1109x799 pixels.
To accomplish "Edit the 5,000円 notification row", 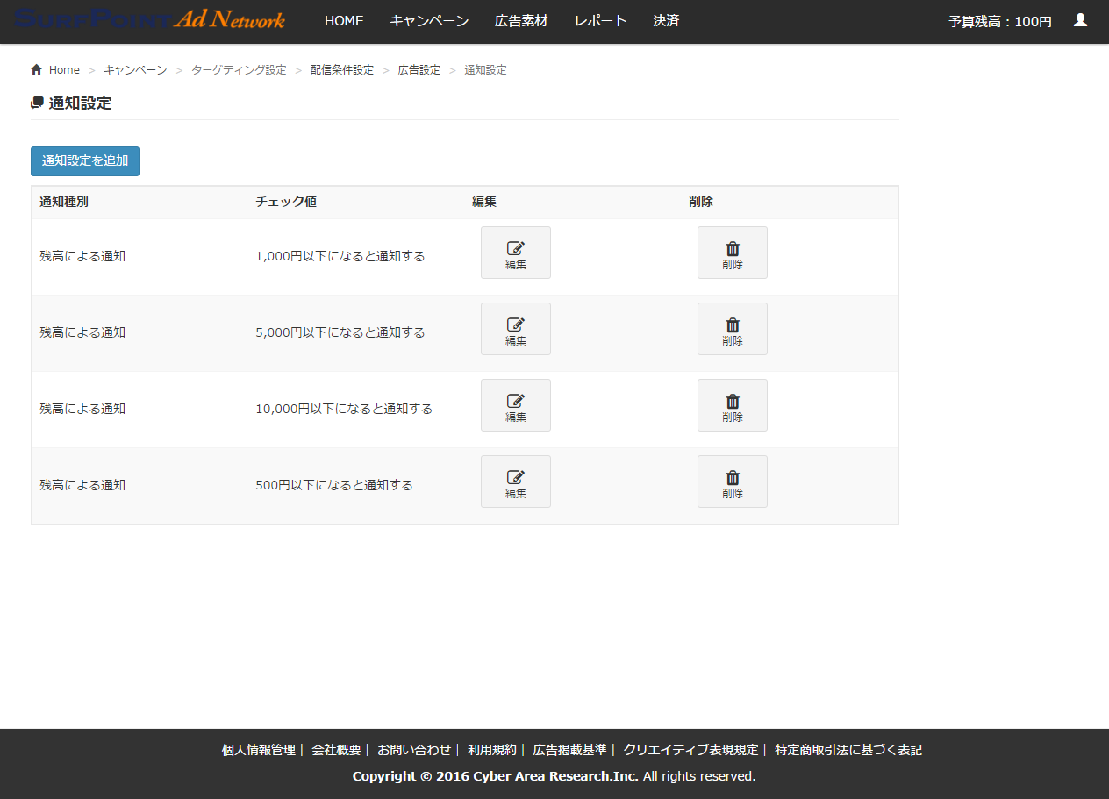I will click(x=516, y=329).
